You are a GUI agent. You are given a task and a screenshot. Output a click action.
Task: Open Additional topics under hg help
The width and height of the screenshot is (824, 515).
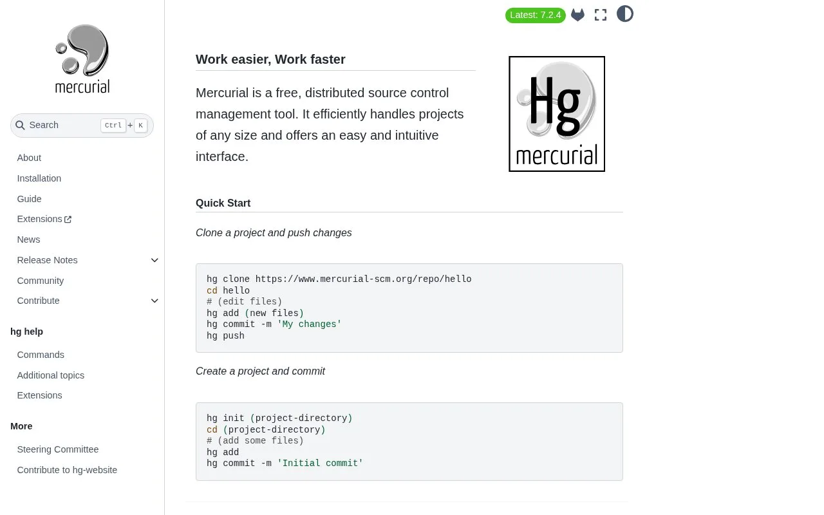tap(51, 375)
